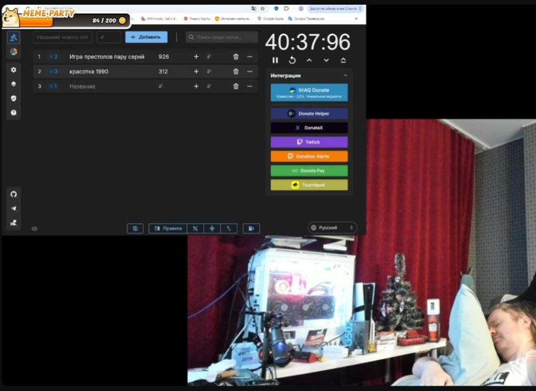536x391 pixels.
Task: Connect DonateX integration
Action: (x=309, y=128)
